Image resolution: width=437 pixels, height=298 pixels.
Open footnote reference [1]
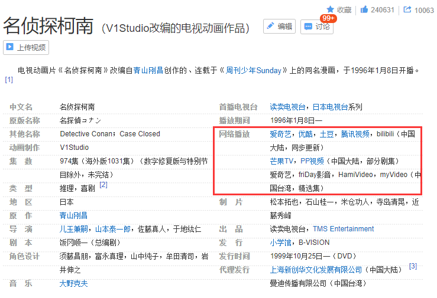pyautogui.click(x=9, y=80)
